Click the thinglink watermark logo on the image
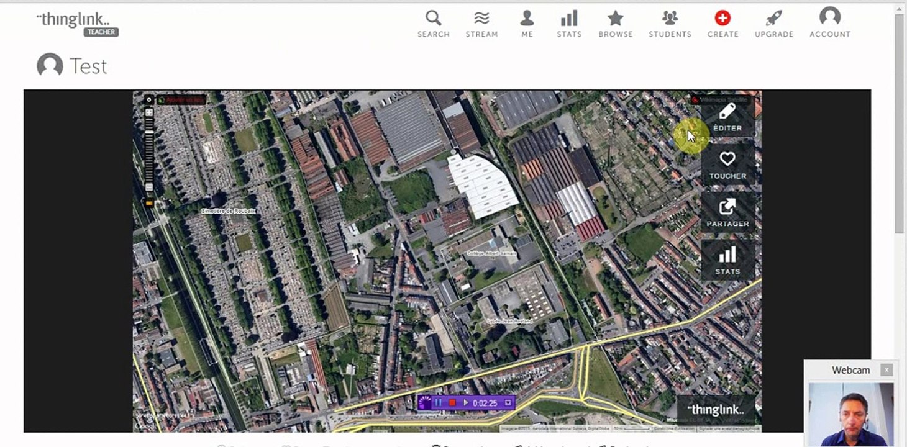This screenshot has width=907, height=447. tap(716, 410)
